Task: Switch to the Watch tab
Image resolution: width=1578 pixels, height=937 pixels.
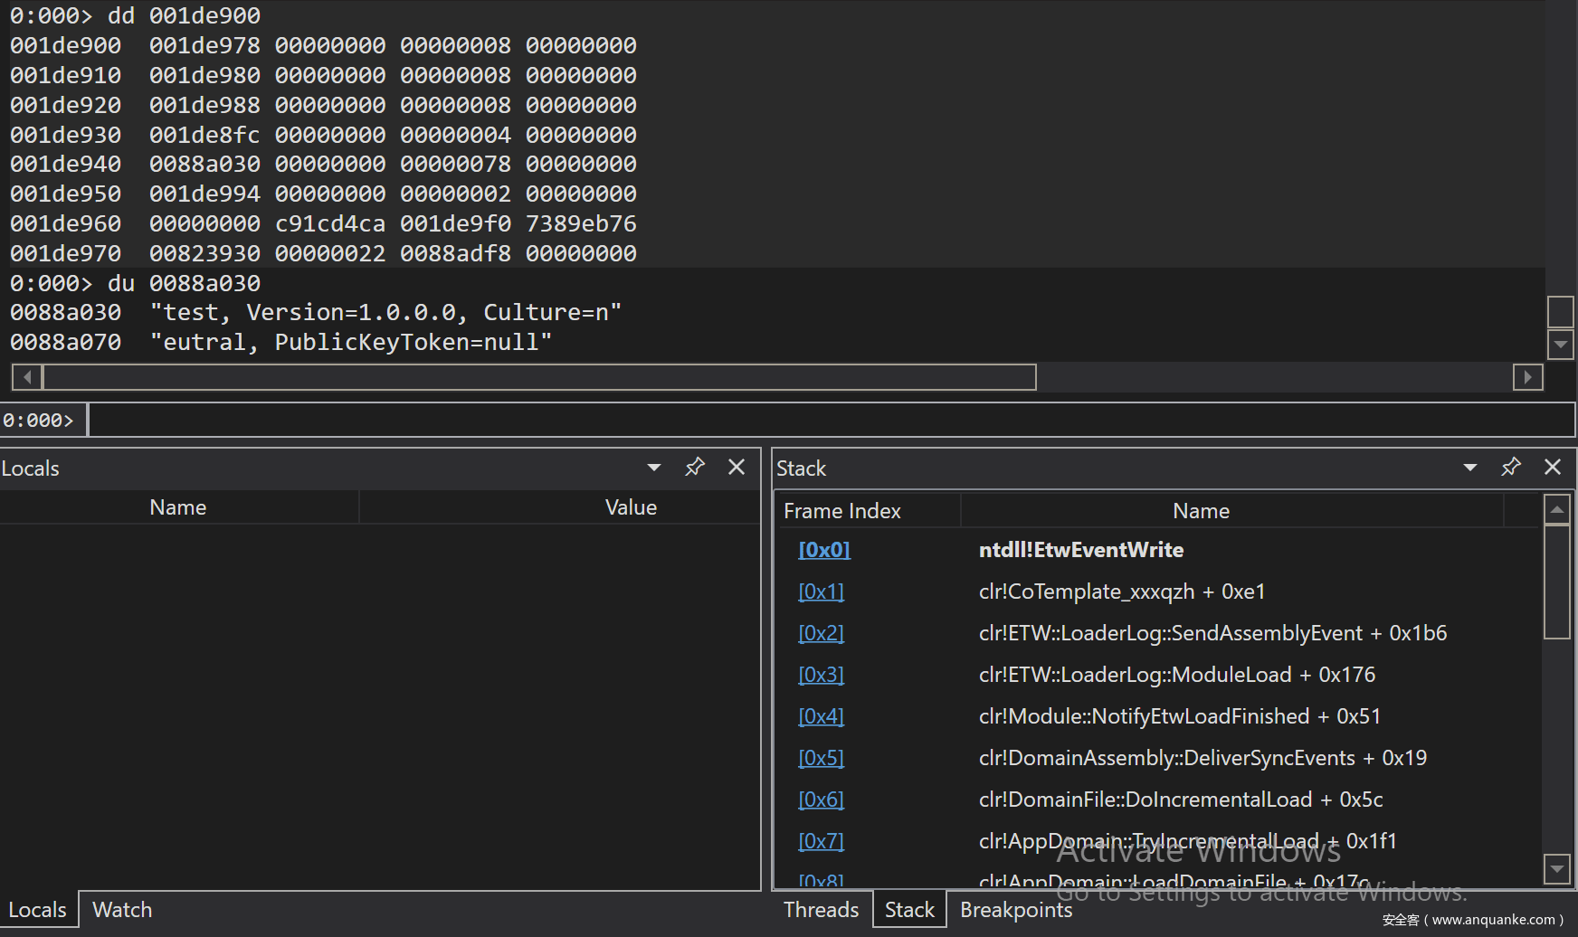Action: [x=122, y=910]
